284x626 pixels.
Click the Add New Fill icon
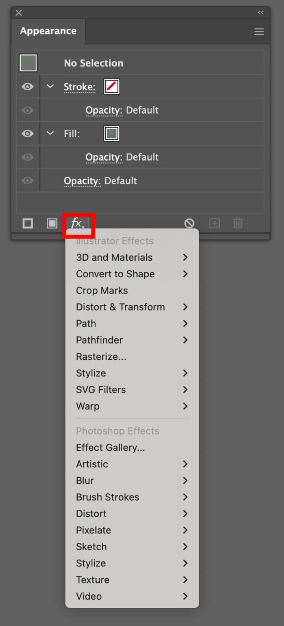click(x=52, y=223)
